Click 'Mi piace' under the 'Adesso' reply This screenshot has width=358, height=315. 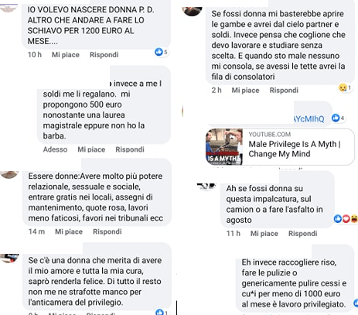[x=91, y=149]
